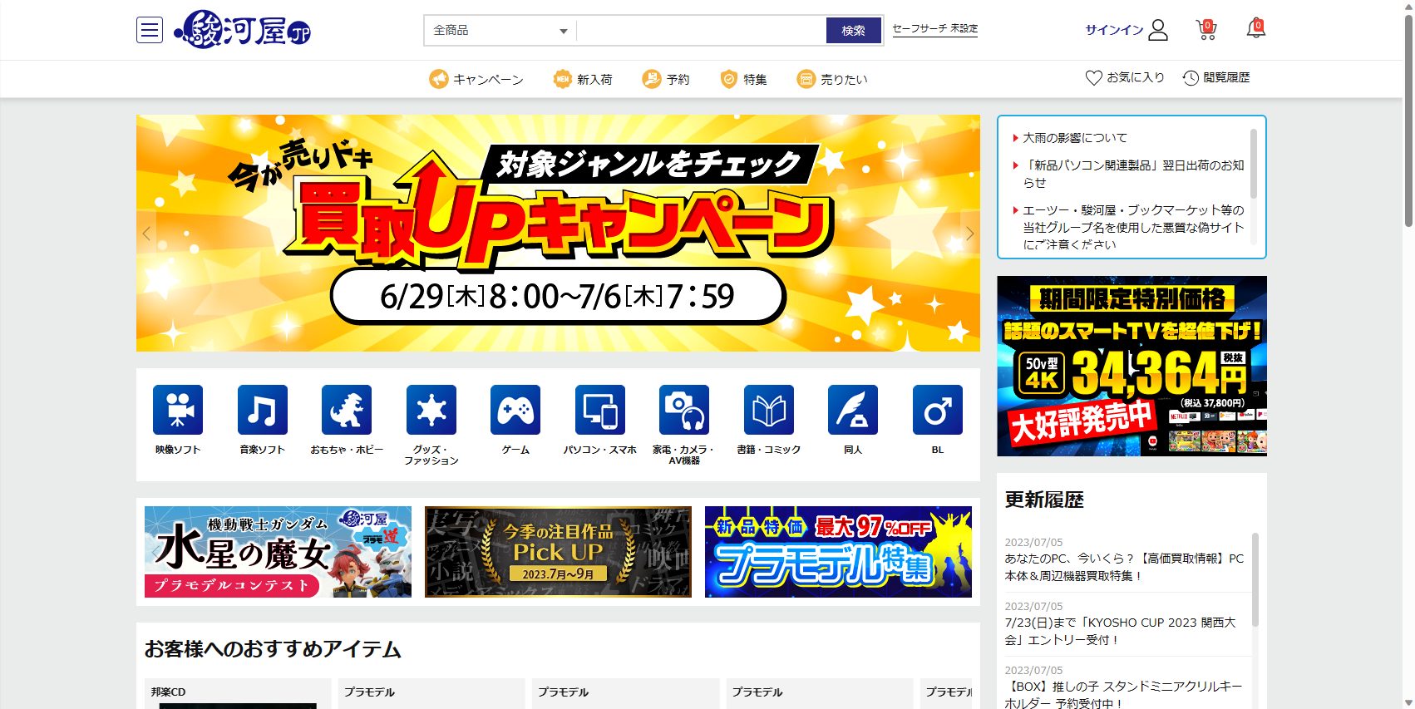Open the shopping cart icon
Image resolution: width=1415 pixels, height=709 pixels.
coord(1206,30)
